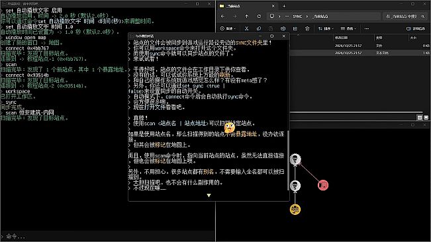
Task: Click the horizontal scrollbar in Explorer
Action: coord(356,112)
